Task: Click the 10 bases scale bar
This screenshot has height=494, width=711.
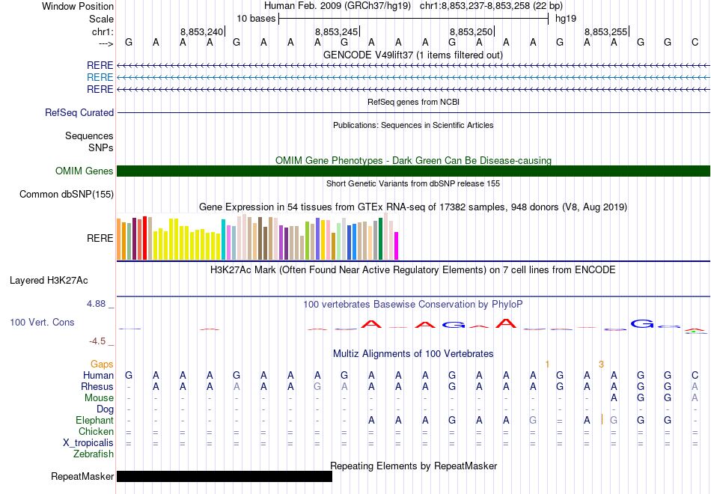Action: (414, 19)
